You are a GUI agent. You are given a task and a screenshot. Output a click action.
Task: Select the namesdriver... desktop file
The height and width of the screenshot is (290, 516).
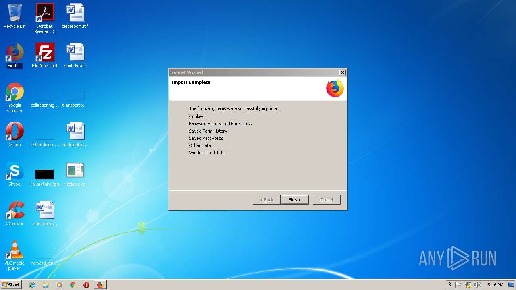45,258
